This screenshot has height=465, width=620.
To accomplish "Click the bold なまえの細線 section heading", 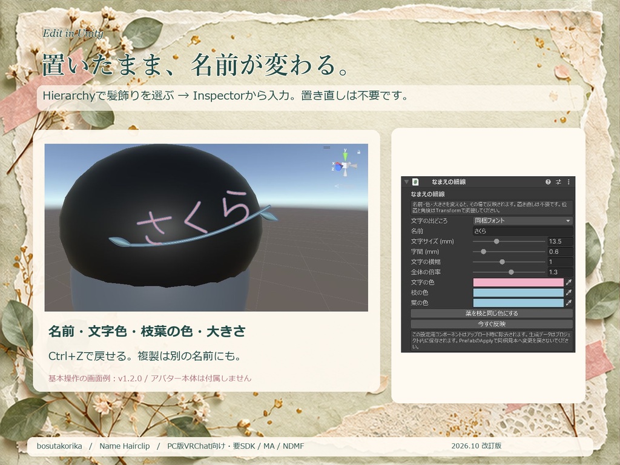I will point(428,194).
